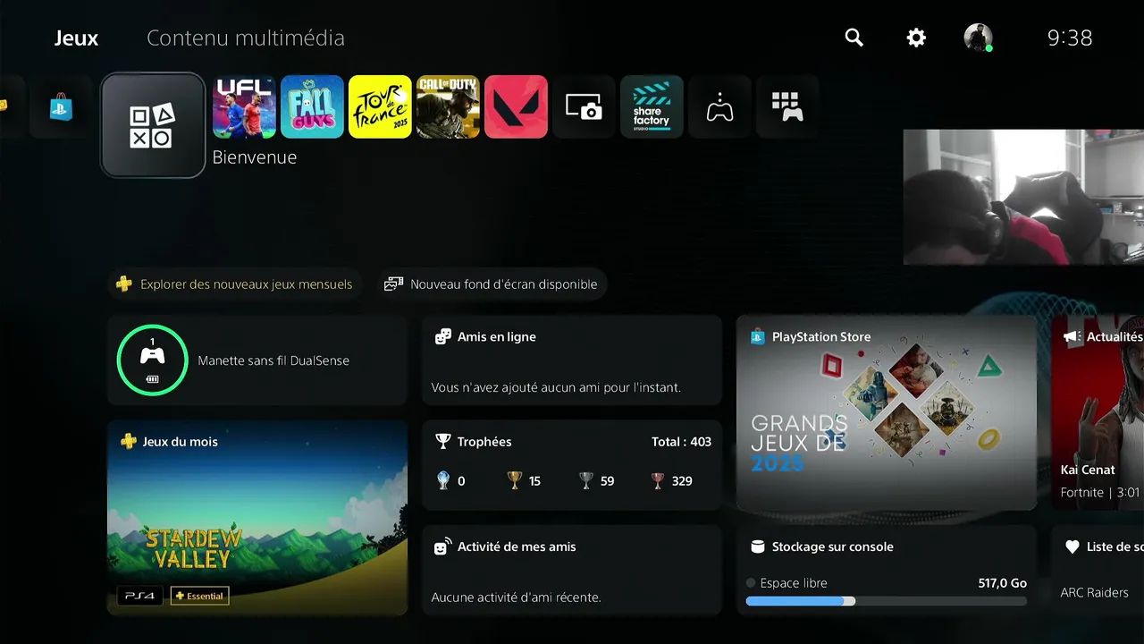This screenshot has height=644, width=1144.
Task: Click the gold trophy count 15
Action: click(x=525, y=480)
